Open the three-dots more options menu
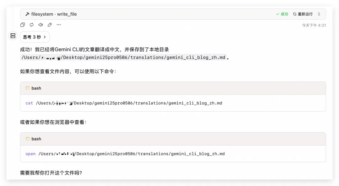 (x=59, y=25)
